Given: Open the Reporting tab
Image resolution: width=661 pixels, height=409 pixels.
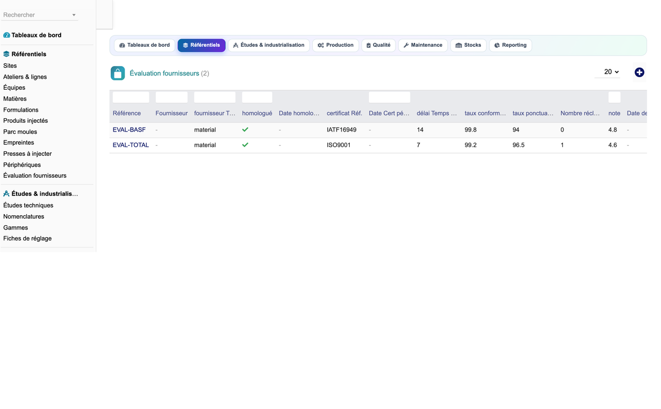Looking at the screenshot, I should point(511,45).
